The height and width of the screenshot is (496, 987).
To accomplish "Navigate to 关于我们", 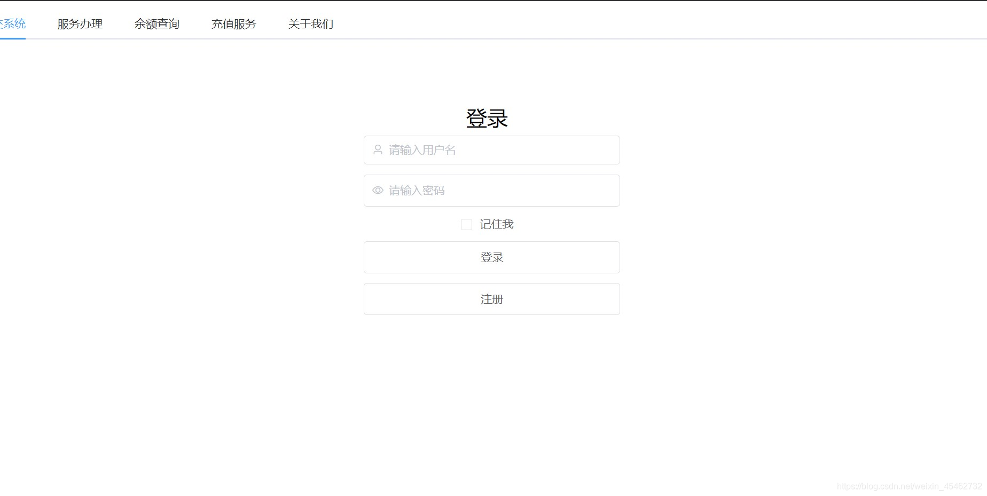I will tap(310, 23).
